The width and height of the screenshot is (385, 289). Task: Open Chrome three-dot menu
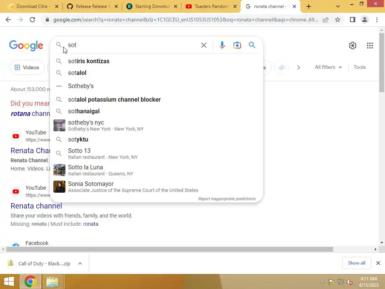[377, 20]
